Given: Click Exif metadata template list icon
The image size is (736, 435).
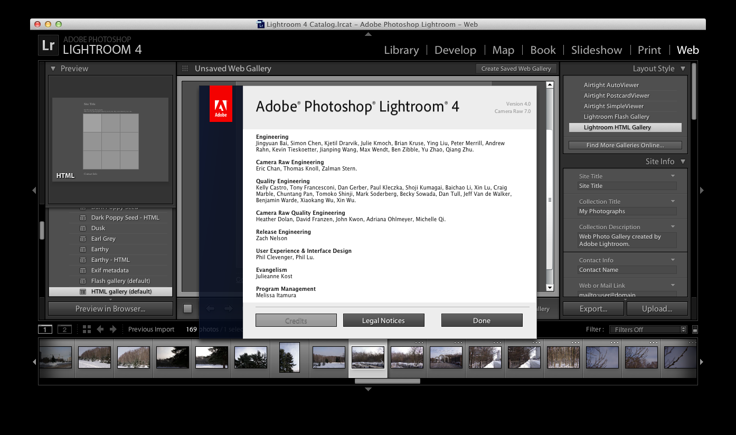Looking at the screenshot, I should pos(83,270).
